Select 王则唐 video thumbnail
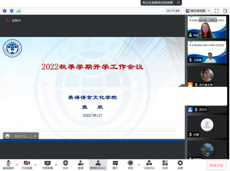The height and width of the screenshot is (171, 230). pos(207,52)
